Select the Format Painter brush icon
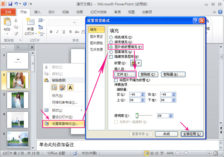This screenshot has width=224, height=157. click(16, 34)
